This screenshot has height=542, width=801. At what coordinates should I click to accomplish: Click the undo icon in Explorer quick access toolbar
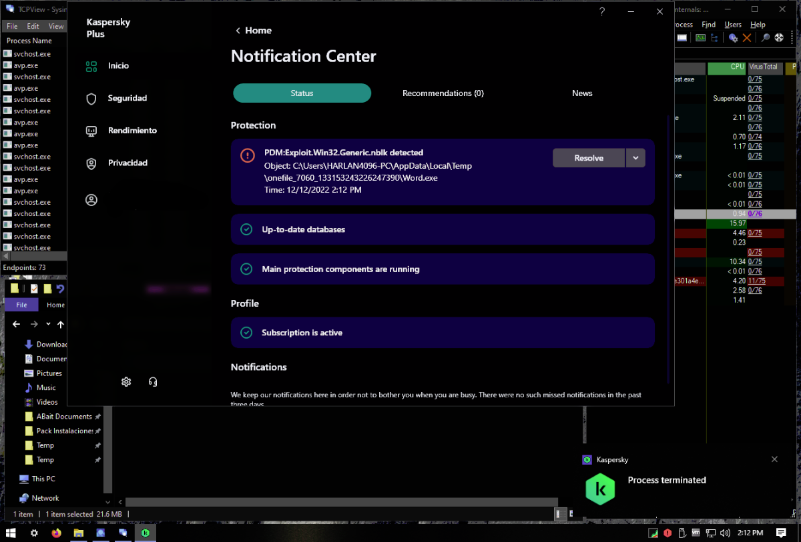[60, 289]
